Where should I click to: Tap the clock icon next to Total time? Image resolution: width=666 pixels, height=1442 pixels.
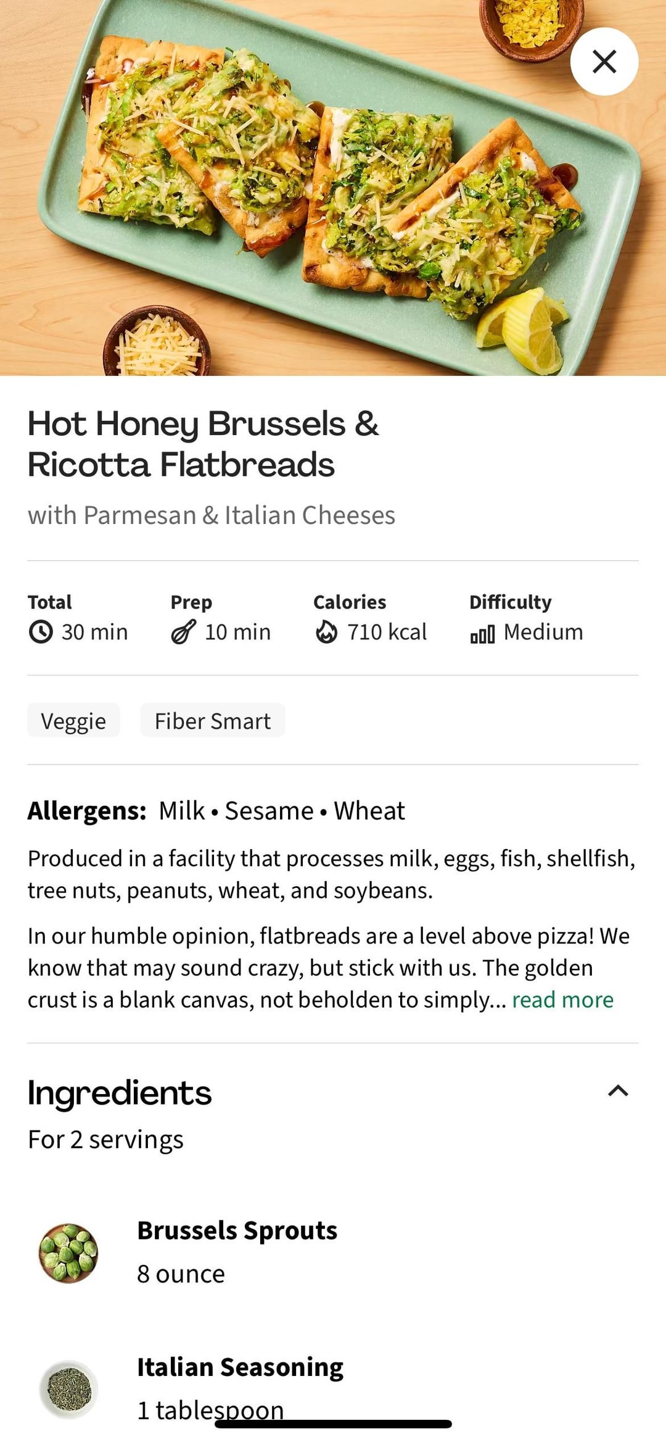[x=41, y=632]
